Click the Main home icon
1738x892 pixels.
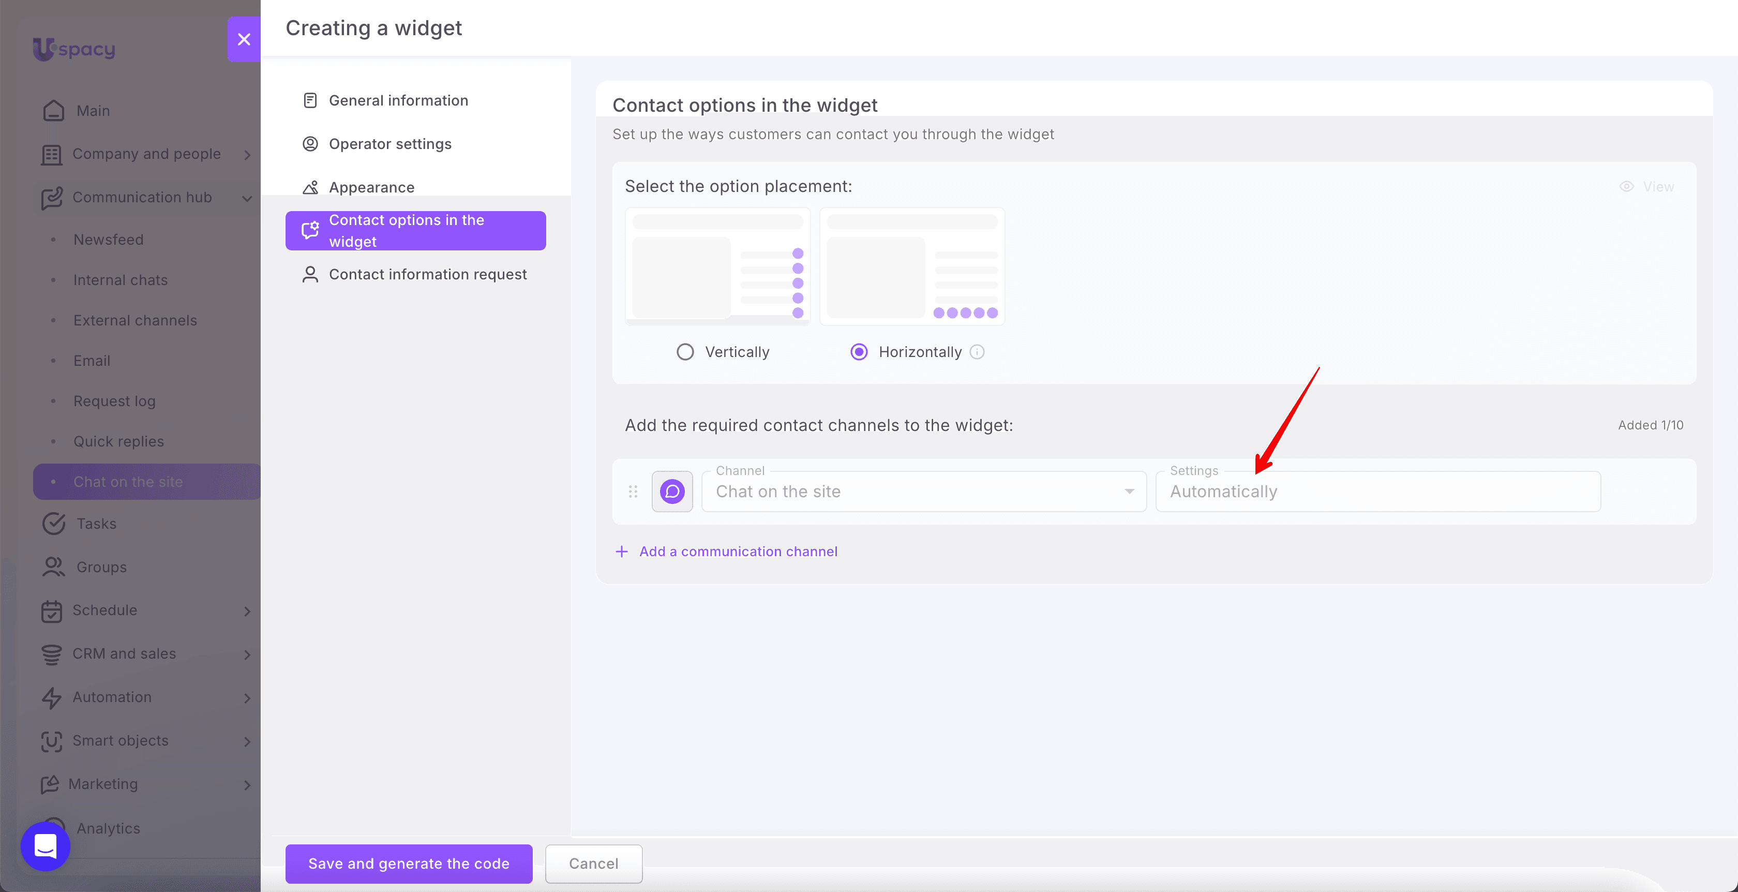point(53,110)
